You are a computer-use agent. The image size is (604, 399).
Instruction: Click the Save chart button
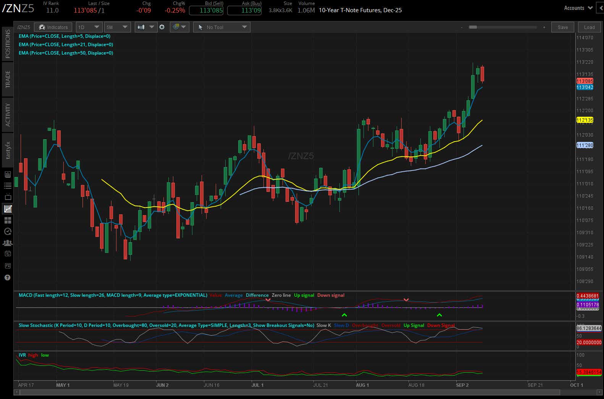click(x=562, y=27)
